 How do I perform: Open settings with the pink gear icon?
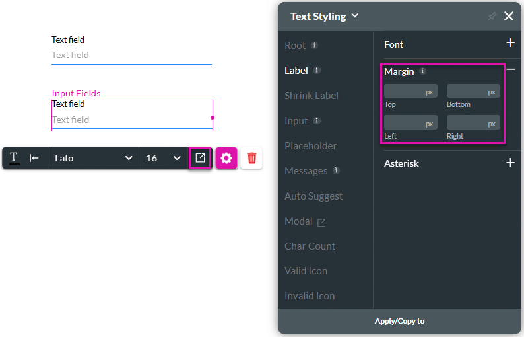click(226, 158)
